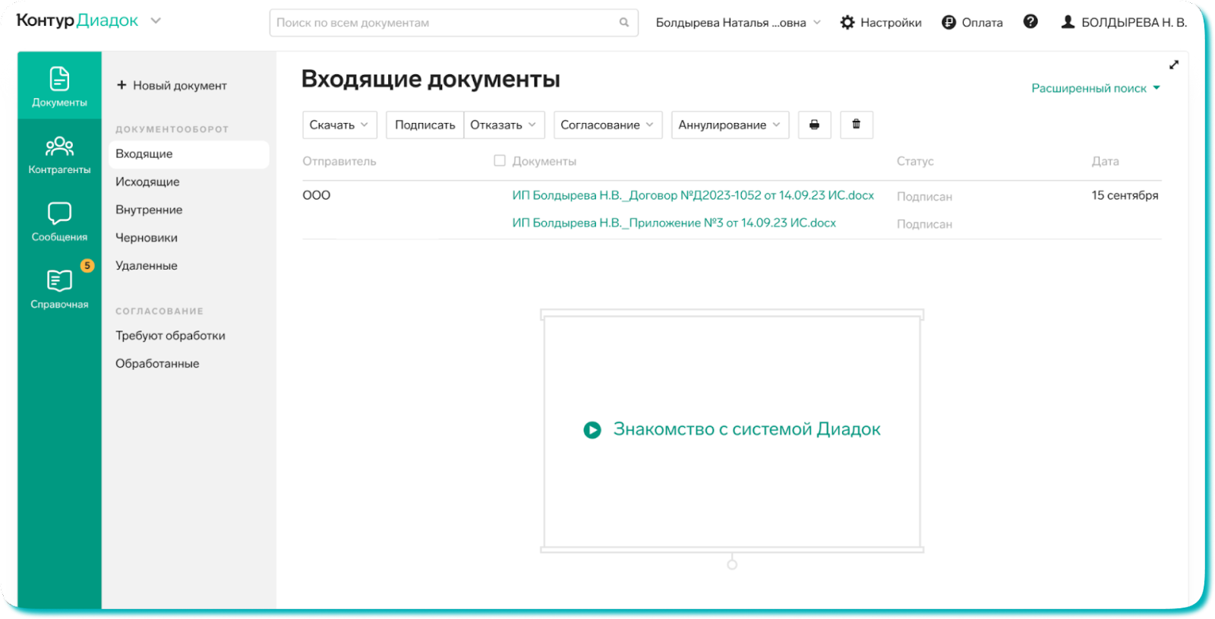The width and height of the screenshot is (1215, 619).
Task: Click the Подписать button
Action: 424,125
